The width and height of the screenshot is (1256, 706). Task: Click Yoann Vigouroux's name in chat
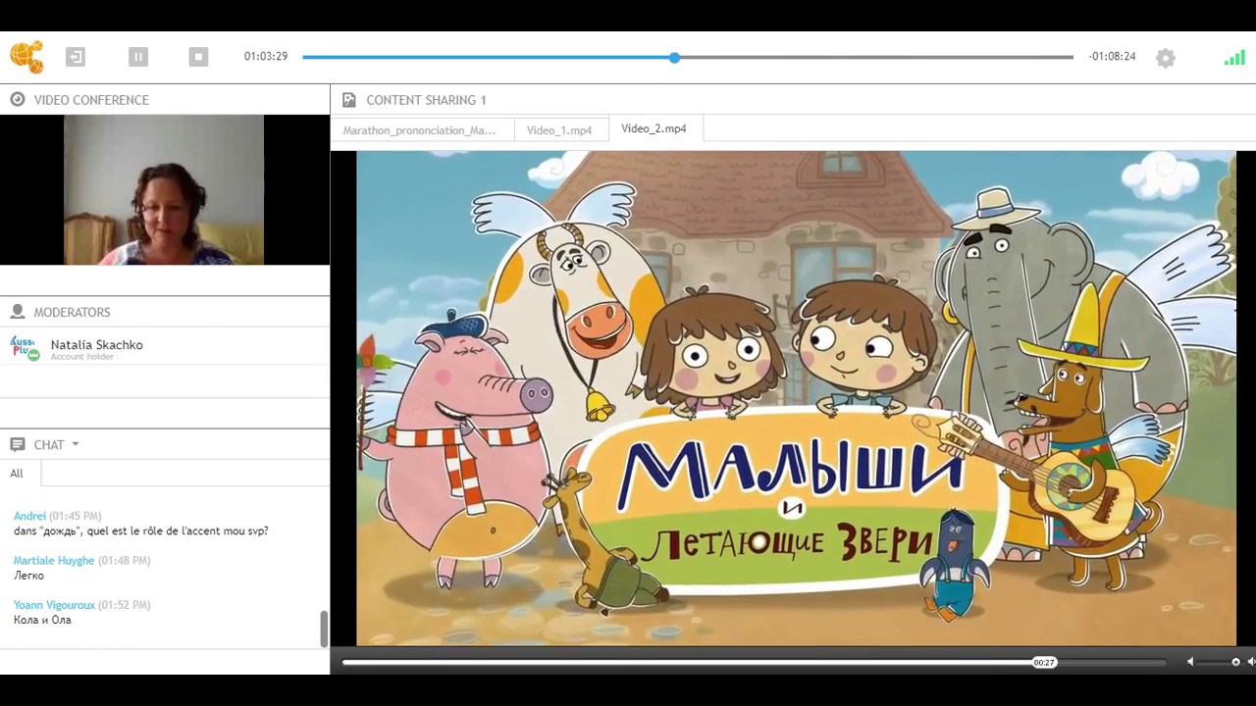54,605
